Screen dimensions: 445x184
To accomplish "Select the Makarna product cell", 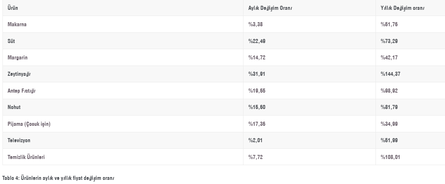I will coord(17,25).
